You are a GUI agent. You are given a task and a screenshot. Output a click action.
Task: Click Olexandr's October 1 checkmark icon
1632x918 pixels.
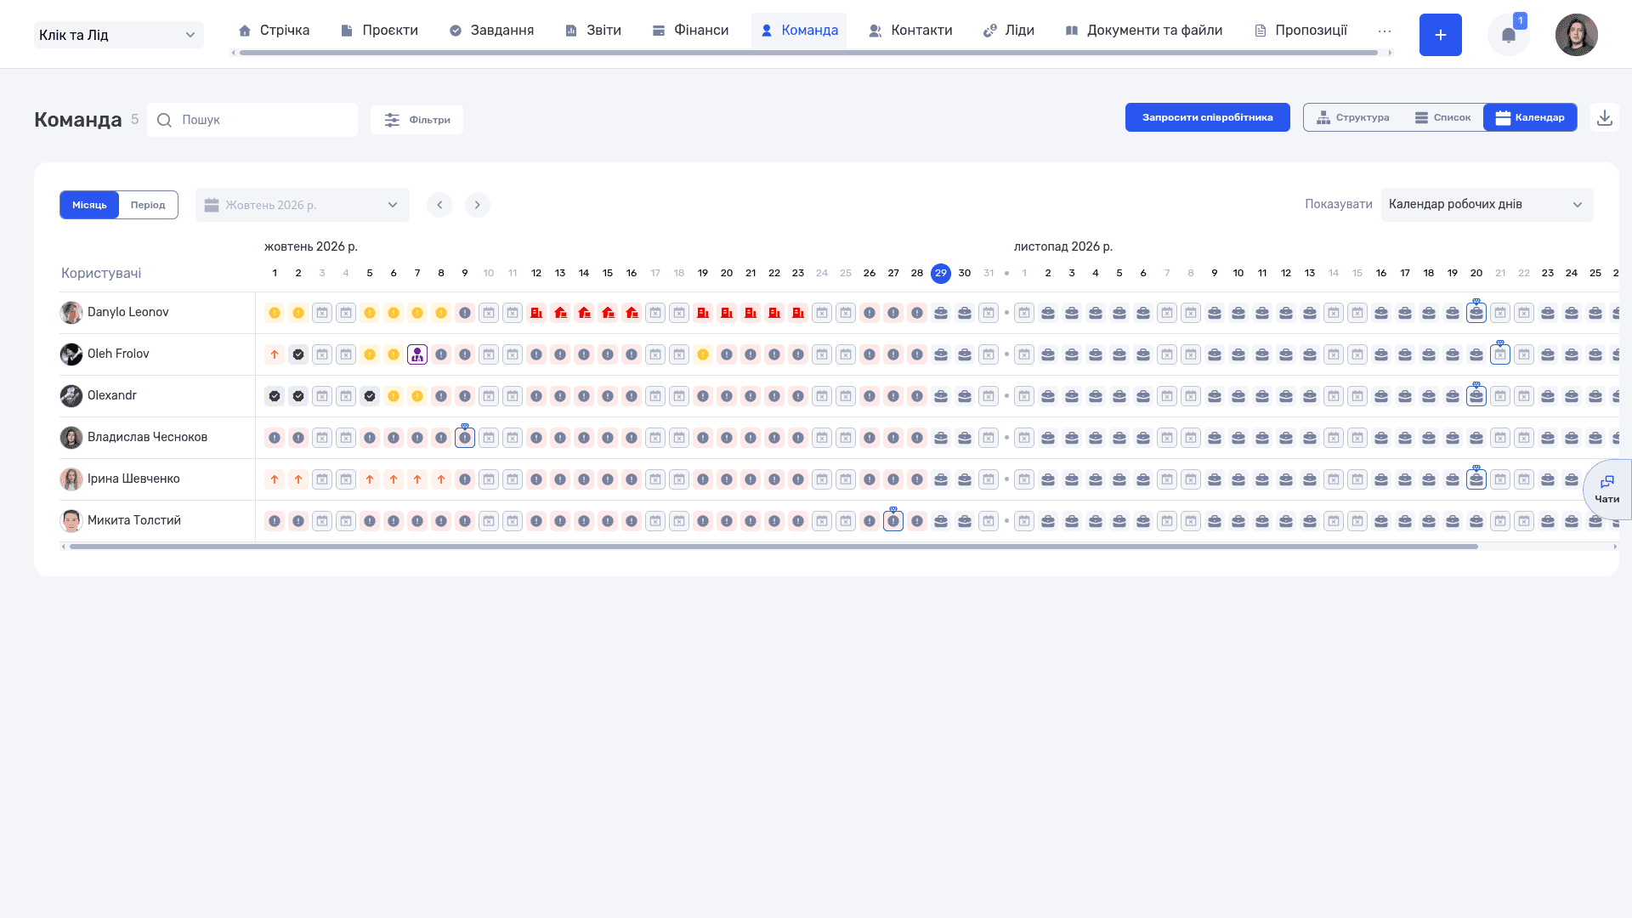coord(275,396)
